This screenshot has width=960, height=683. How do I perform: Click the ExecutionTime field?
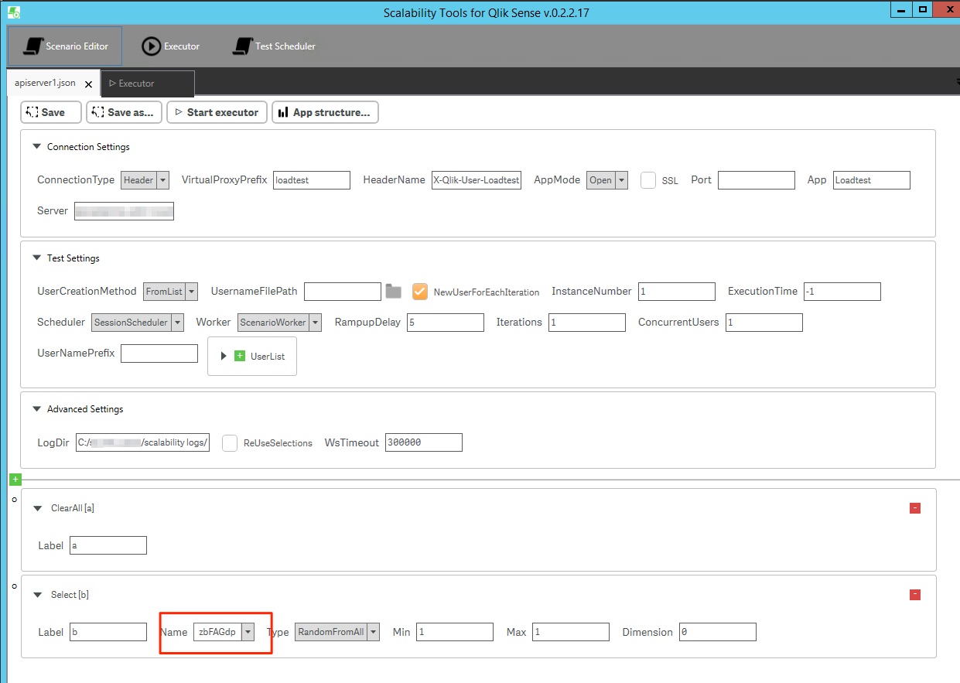pos(842,292)
